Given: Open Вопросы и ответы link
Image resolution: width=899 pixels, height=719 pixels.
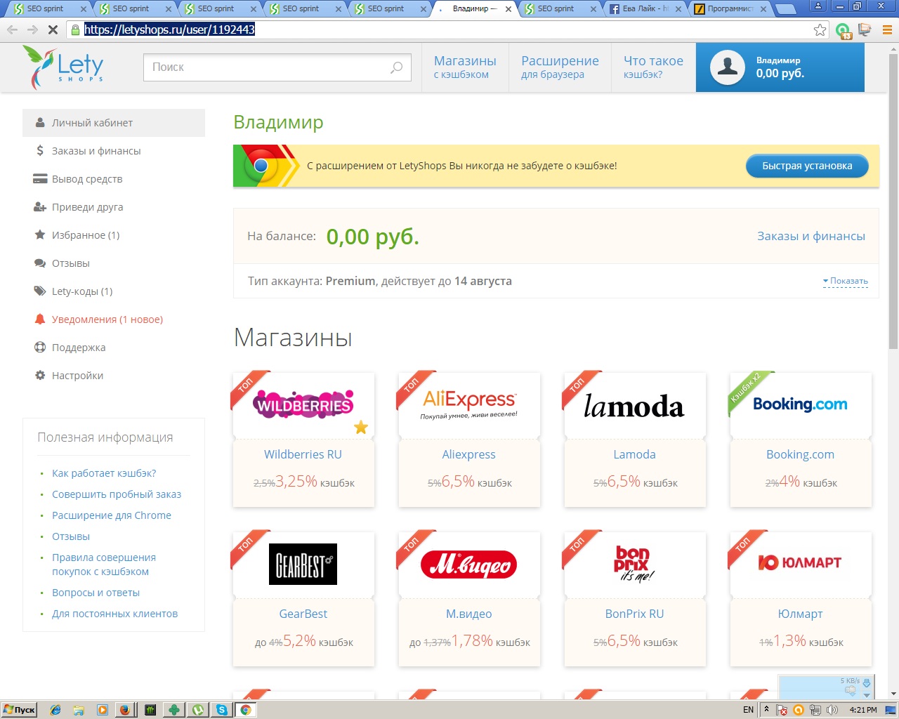Looking at the screenshot, I should click(96, 593).
